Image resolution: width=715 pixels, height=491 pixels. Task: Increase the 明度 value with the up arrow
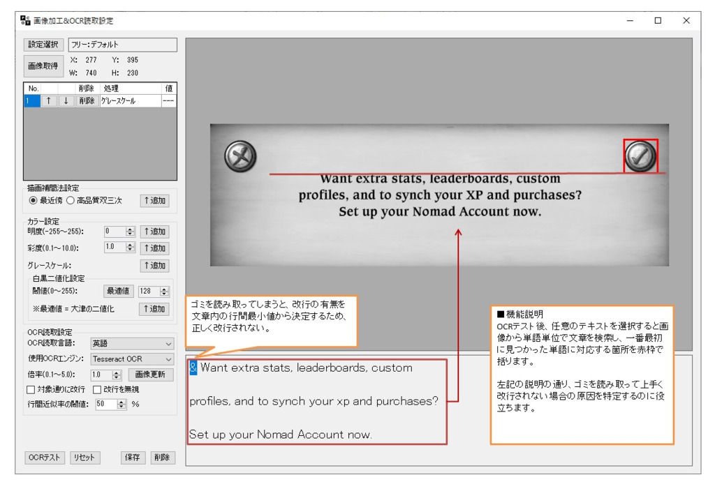tap(131, 229)
